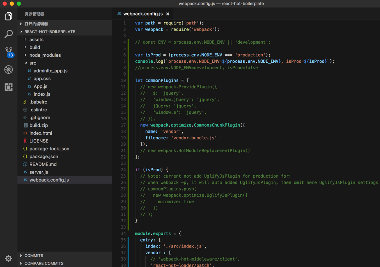
Task: Open the Search view icon
Action: point(9,34)
